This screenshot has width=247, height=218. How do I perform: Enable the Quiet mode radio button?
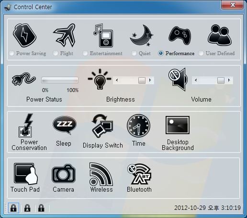pyautogui.click(x=134, y=53)
